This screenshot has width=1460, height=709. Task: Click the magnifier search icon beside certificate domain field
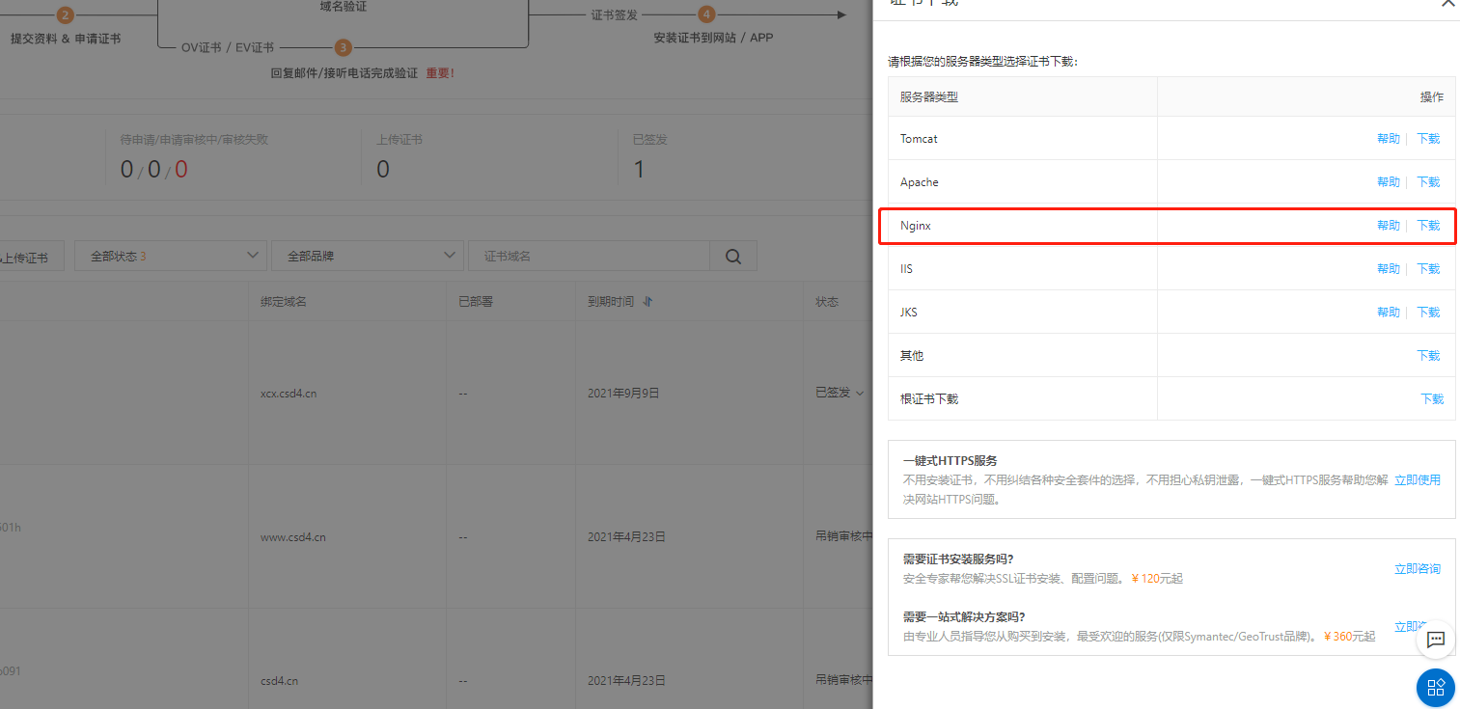[733, 256]
